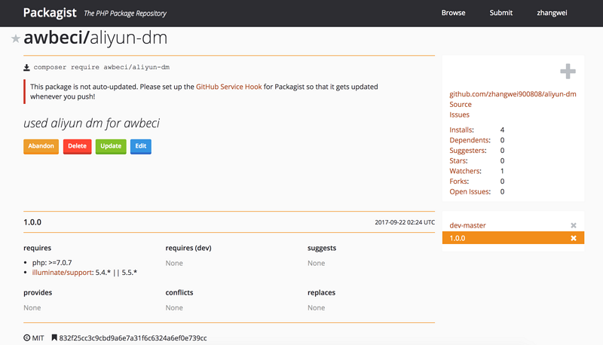The image size is (603, 345).
Task: Delete the dev-master version with its X
Action: [574, 225]
